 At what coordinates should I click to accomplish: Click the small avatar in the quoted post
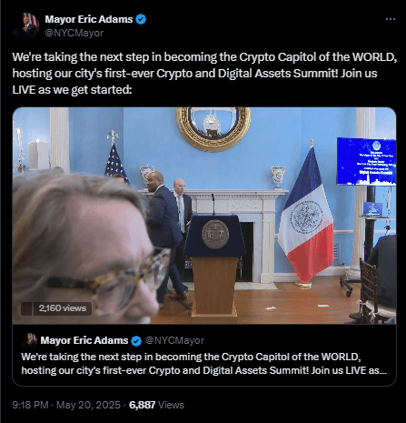pos(29,340)
